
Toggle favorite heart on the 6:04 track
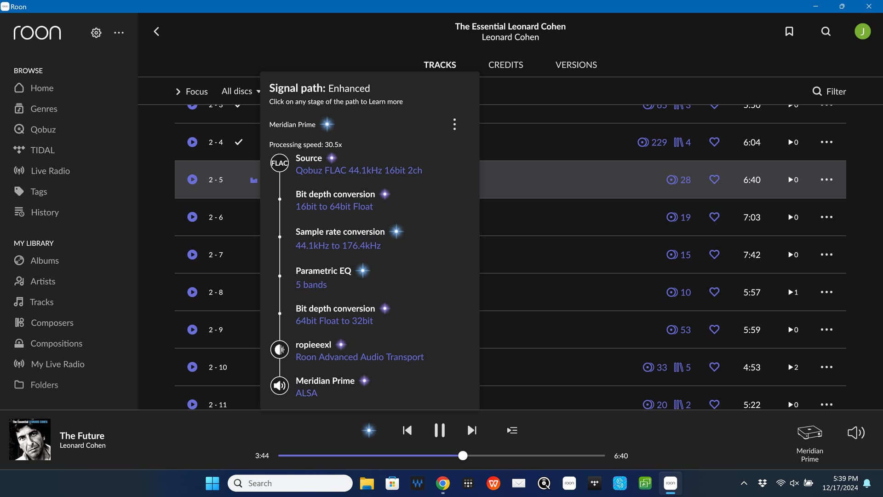coord(714,142)
